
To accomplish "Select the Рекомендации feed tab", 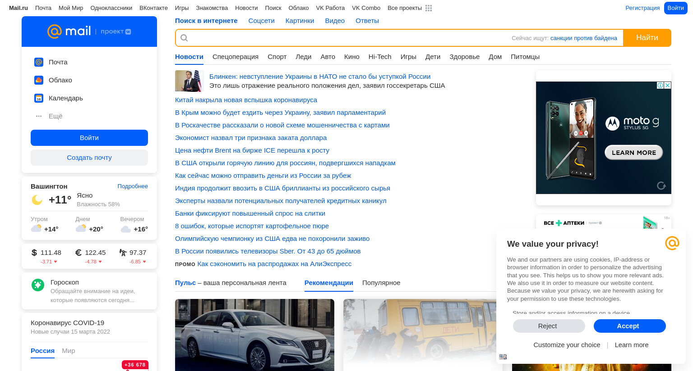I will pos(329,283).
